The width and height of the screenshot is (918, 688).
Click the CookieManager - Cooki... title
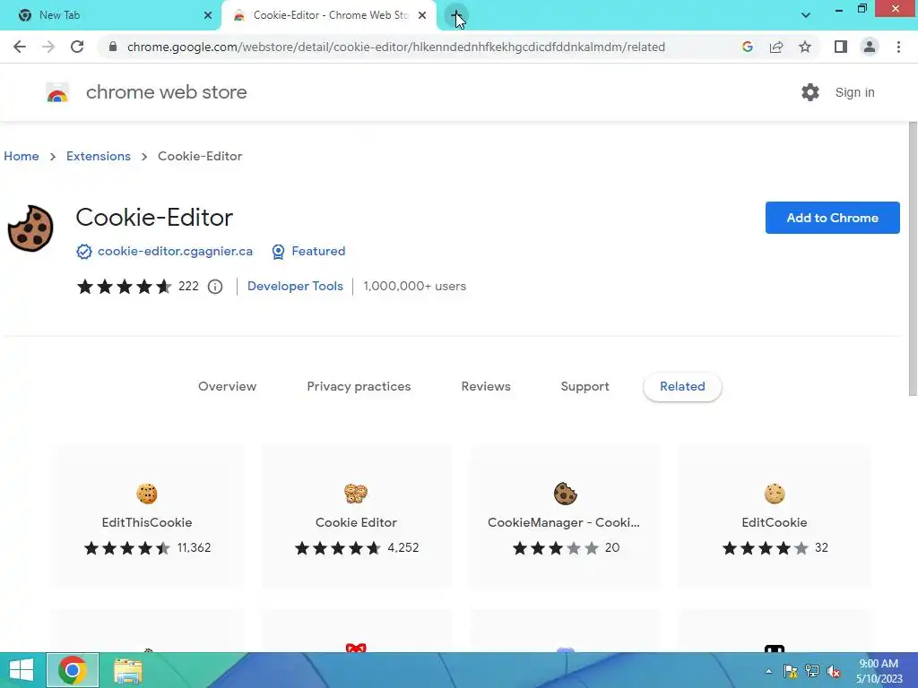point(564,522)
